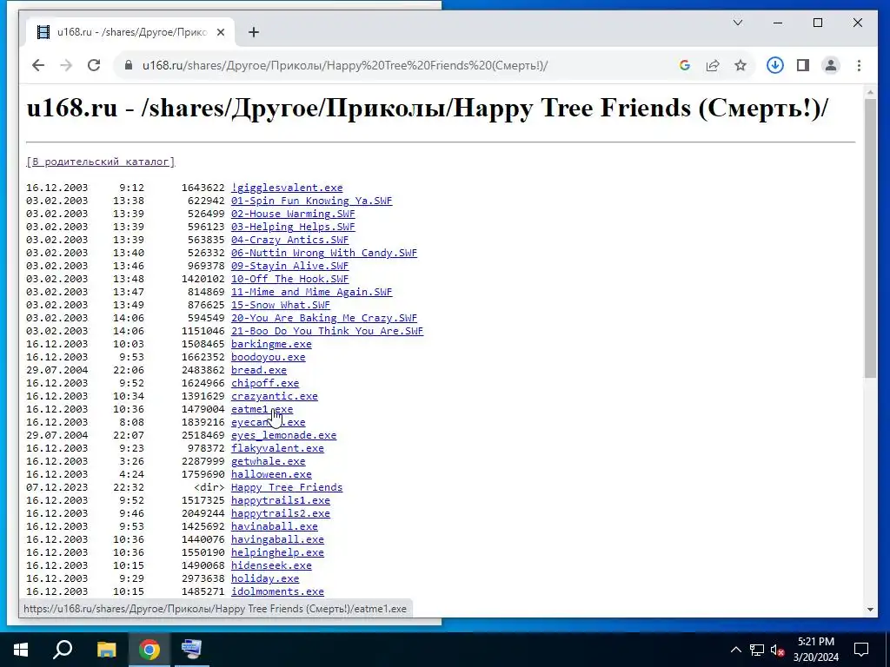Download crazyantic.exe file
Image resolution: width=890 pixels, height=667 pixels.
click(275, 396)
